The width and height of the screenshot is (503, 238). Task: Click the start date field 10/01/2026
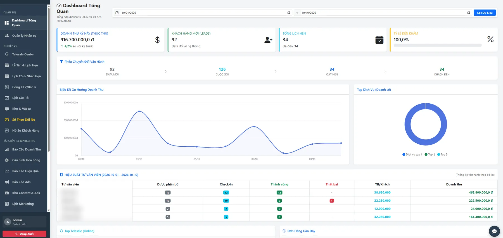pos(206,13)
